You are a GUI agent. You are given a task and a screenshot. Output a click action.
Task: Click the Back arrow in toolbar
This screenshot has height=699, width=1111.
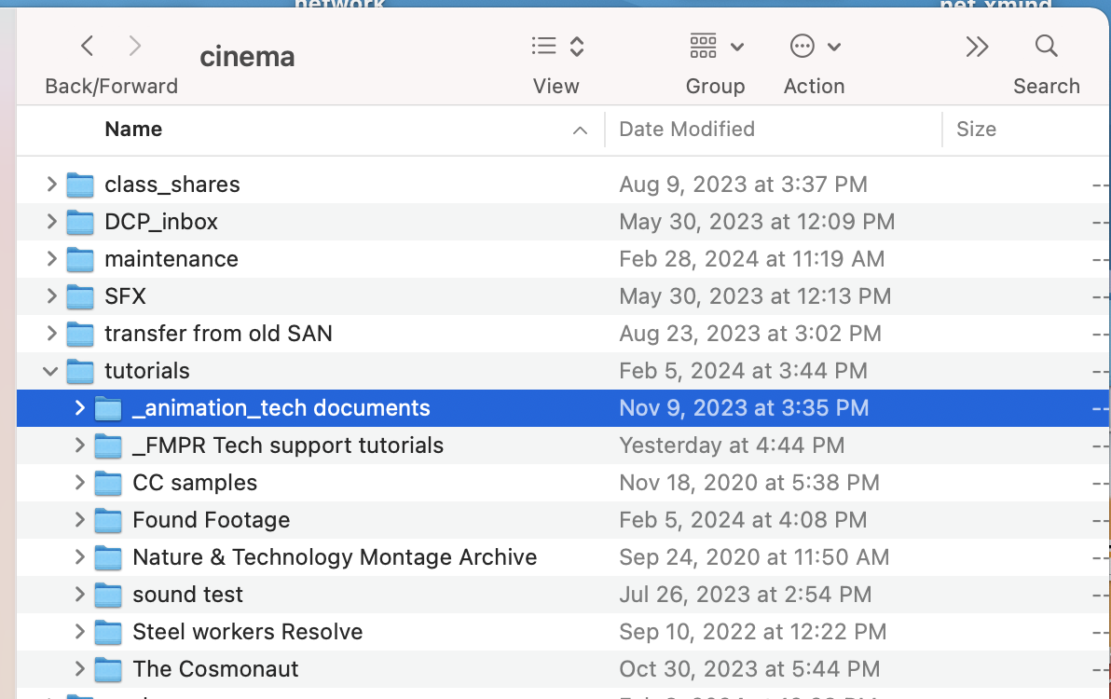(x=87, y=46)
